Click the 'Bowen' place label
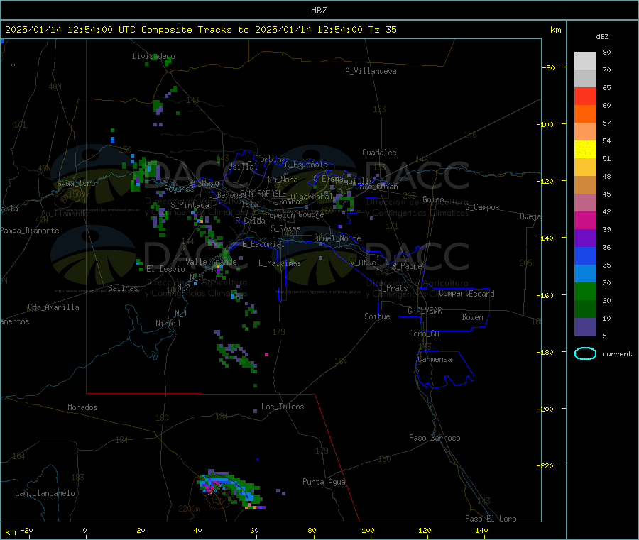 tap(472, 317)
